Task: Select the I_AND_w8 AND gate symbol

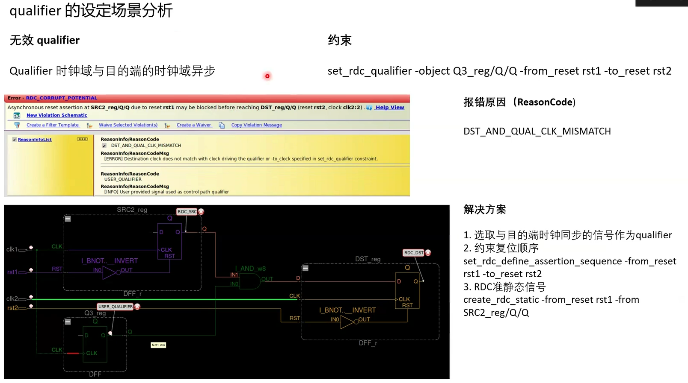Action: coord(250,281)
